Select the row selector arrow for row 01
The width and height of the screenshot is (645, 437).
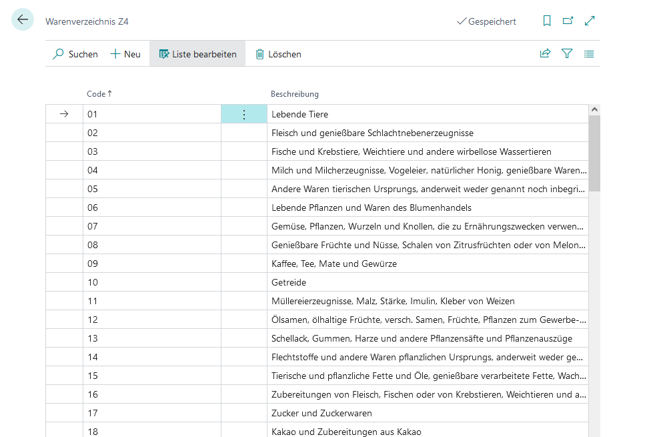[x=64, y=114]
